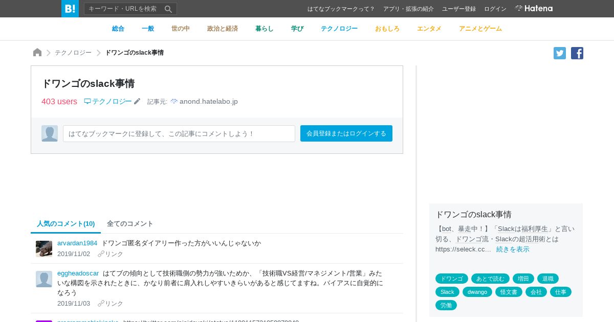Click the home breadcrumb icon
The width and height of the screenshot is (614, 322).
tap(37, 53)
